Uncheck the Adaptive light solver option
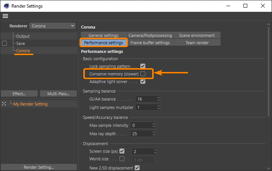272x171 pixels. click(x=143, y=82)
